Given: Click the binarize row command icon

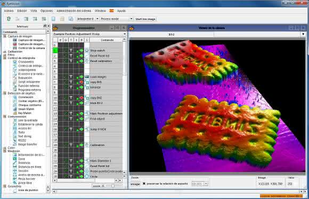Looking at the screenshot, I should (x=87, y=88).
